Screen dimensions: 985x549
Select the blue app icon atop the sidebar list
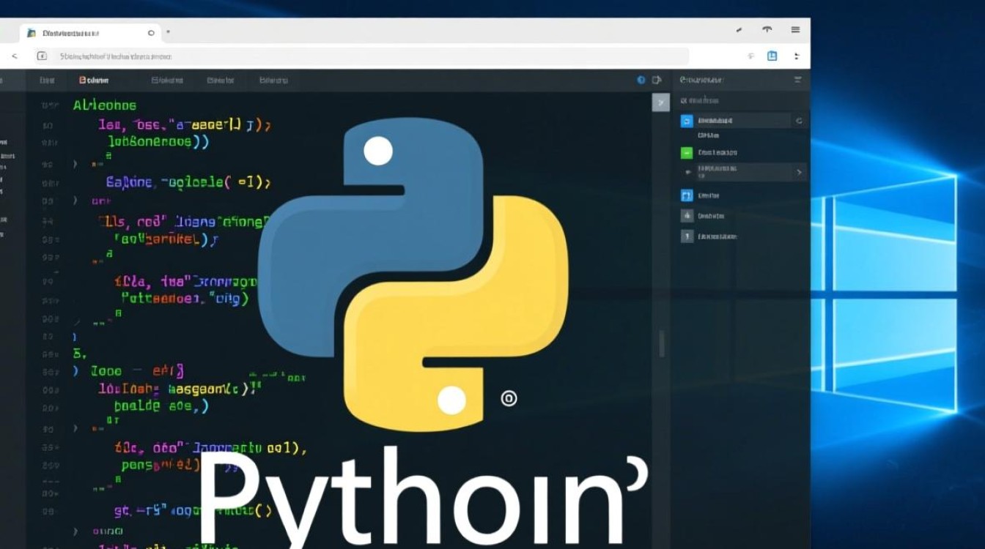click(x=687, y=121)
